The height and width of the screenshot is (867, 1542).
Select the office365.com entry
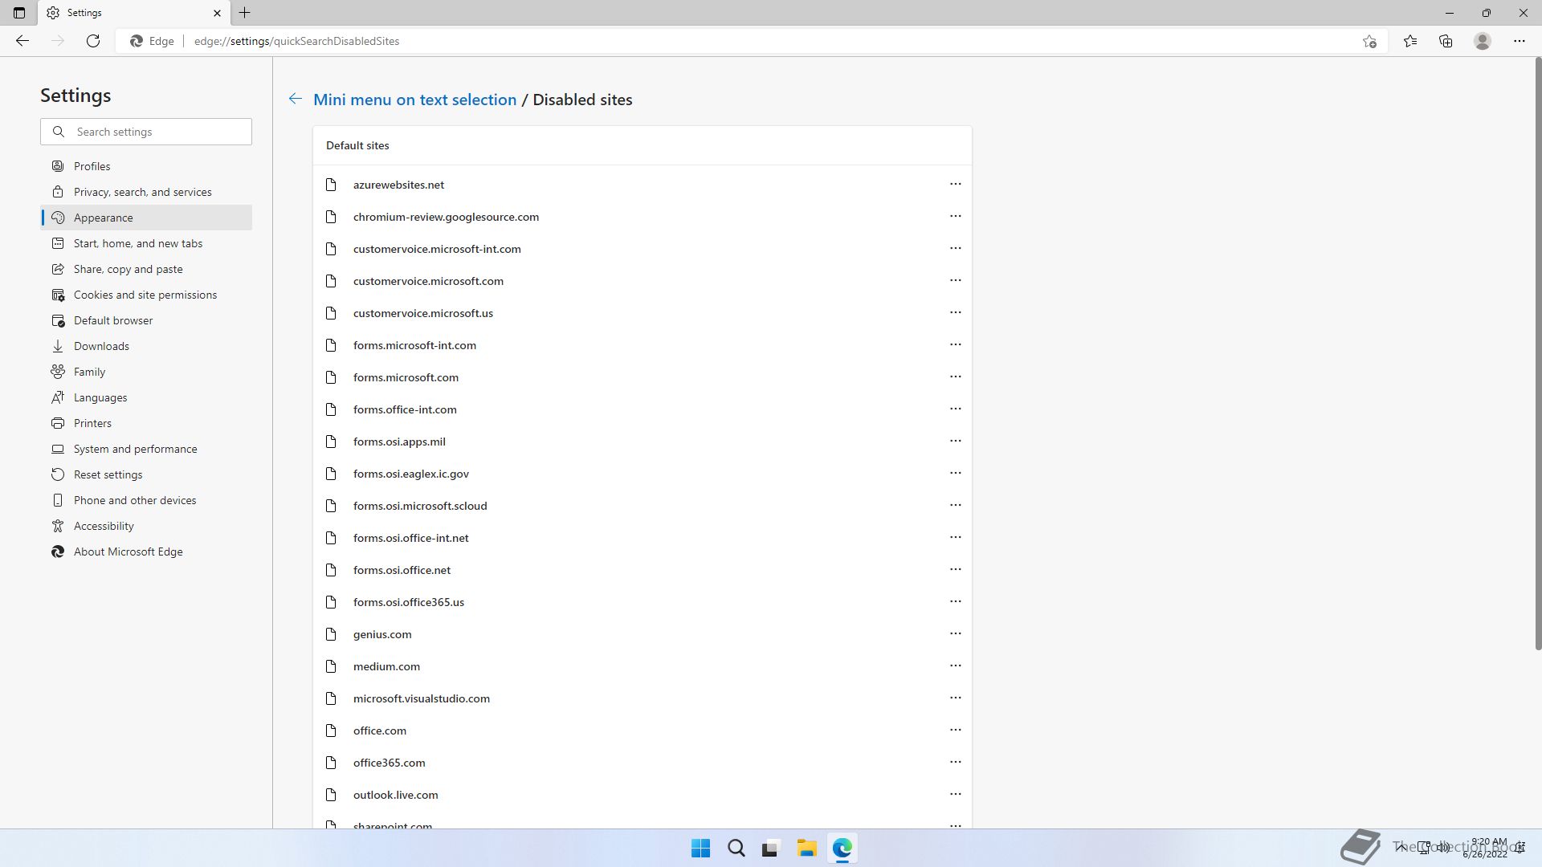pyautogui.click(x=642, y=763)
